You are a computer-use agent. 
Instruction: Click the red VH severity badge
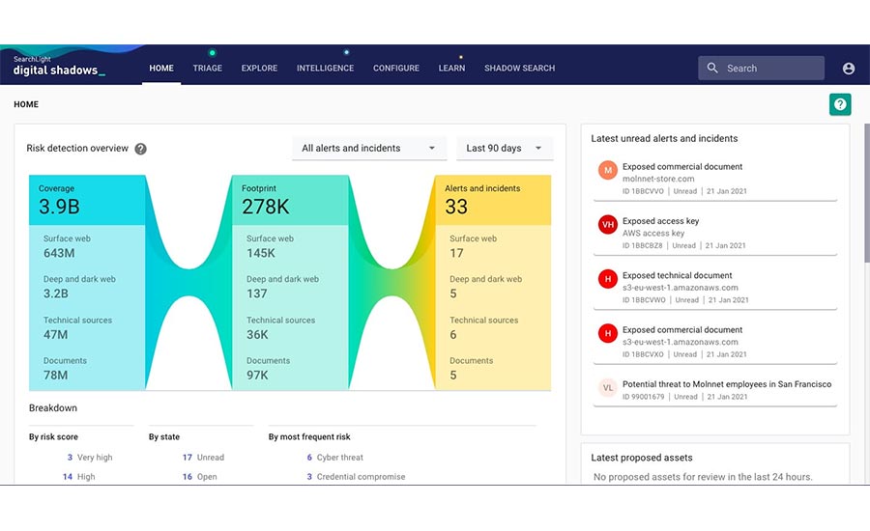tap(607, 225)
